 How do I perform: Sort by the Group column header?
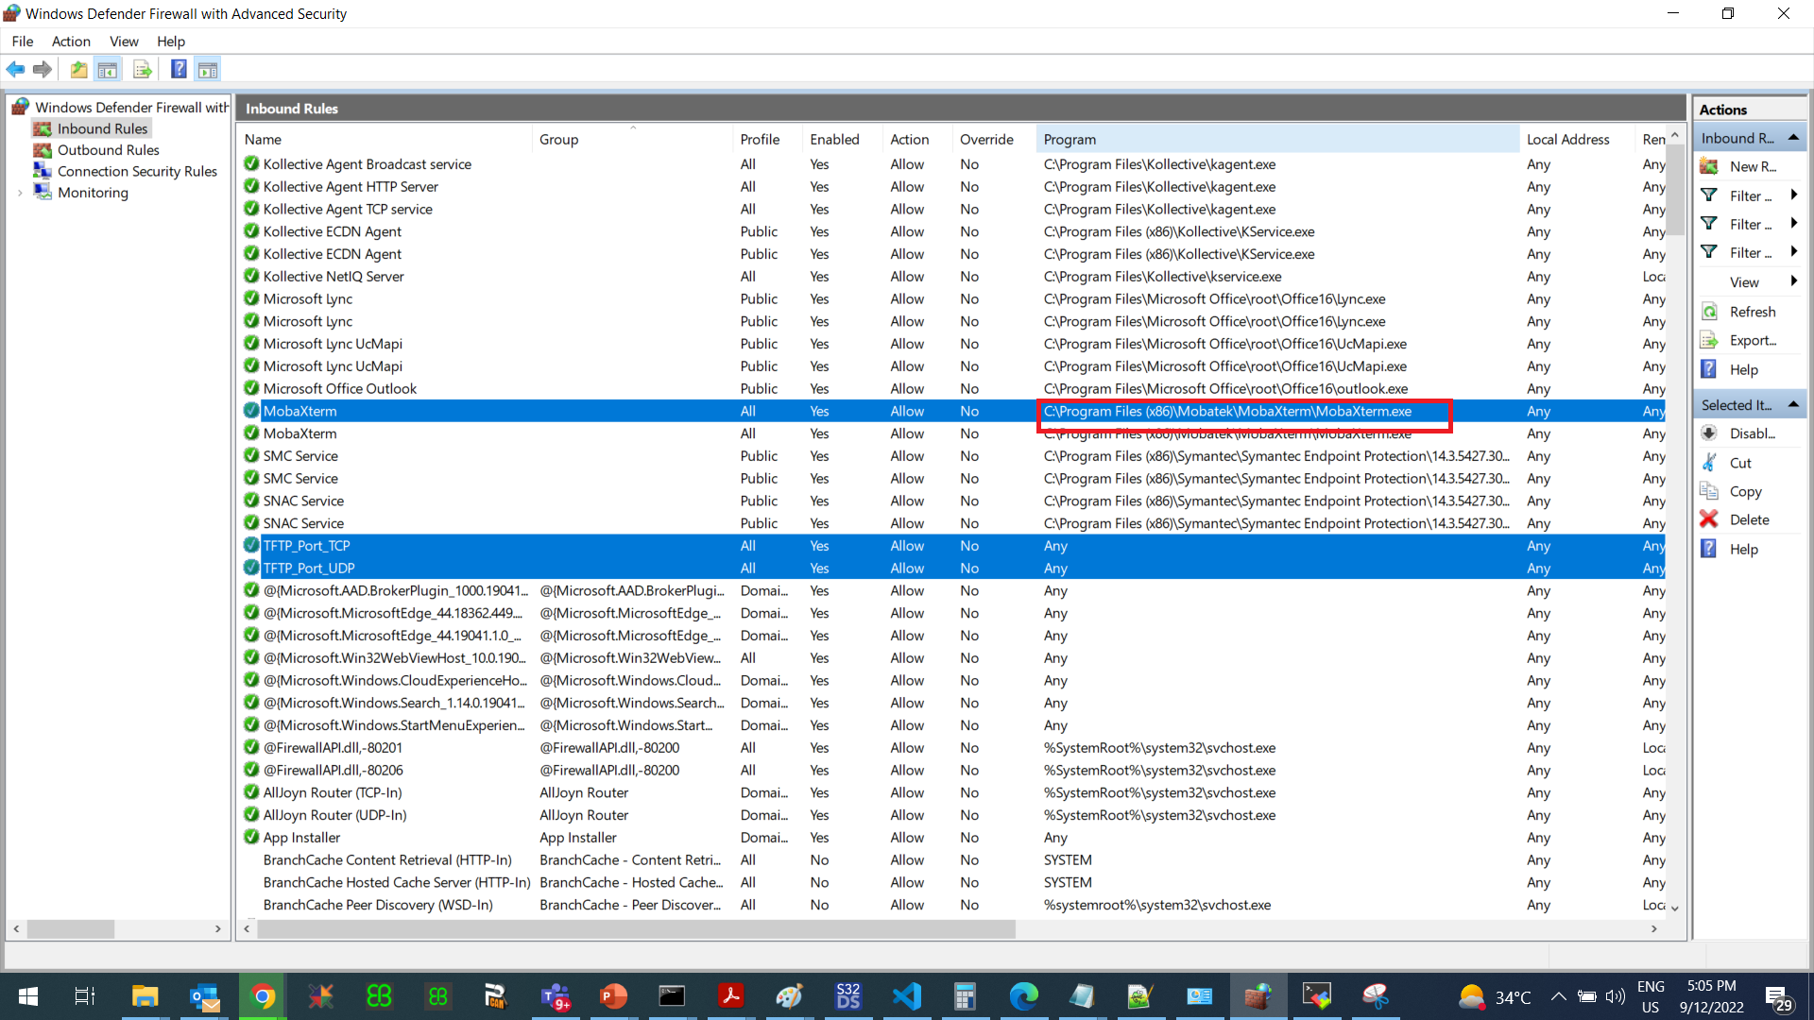tap(633, 139)
